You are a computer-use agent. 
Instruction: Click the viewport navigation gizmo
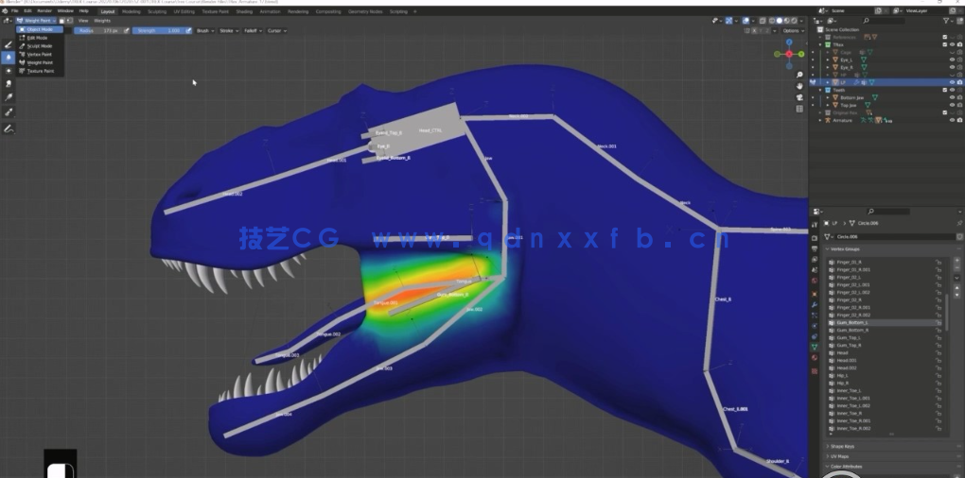[789, 54]
